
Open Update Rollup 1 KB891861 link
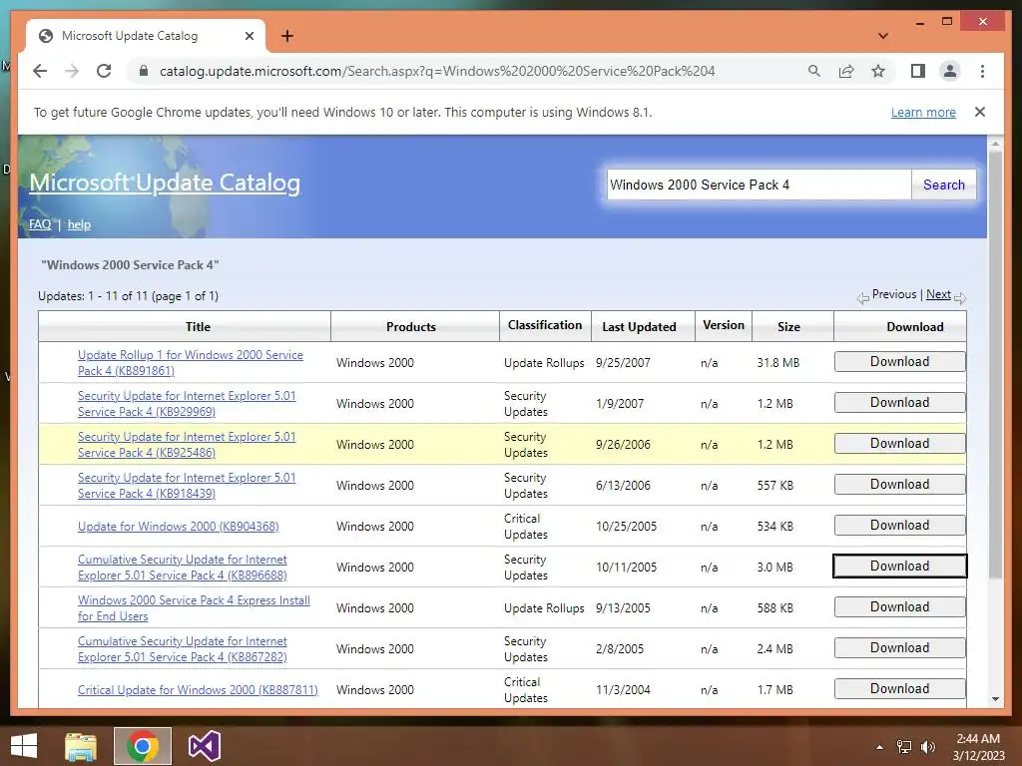pyautogui.click(x=191, y=363)
